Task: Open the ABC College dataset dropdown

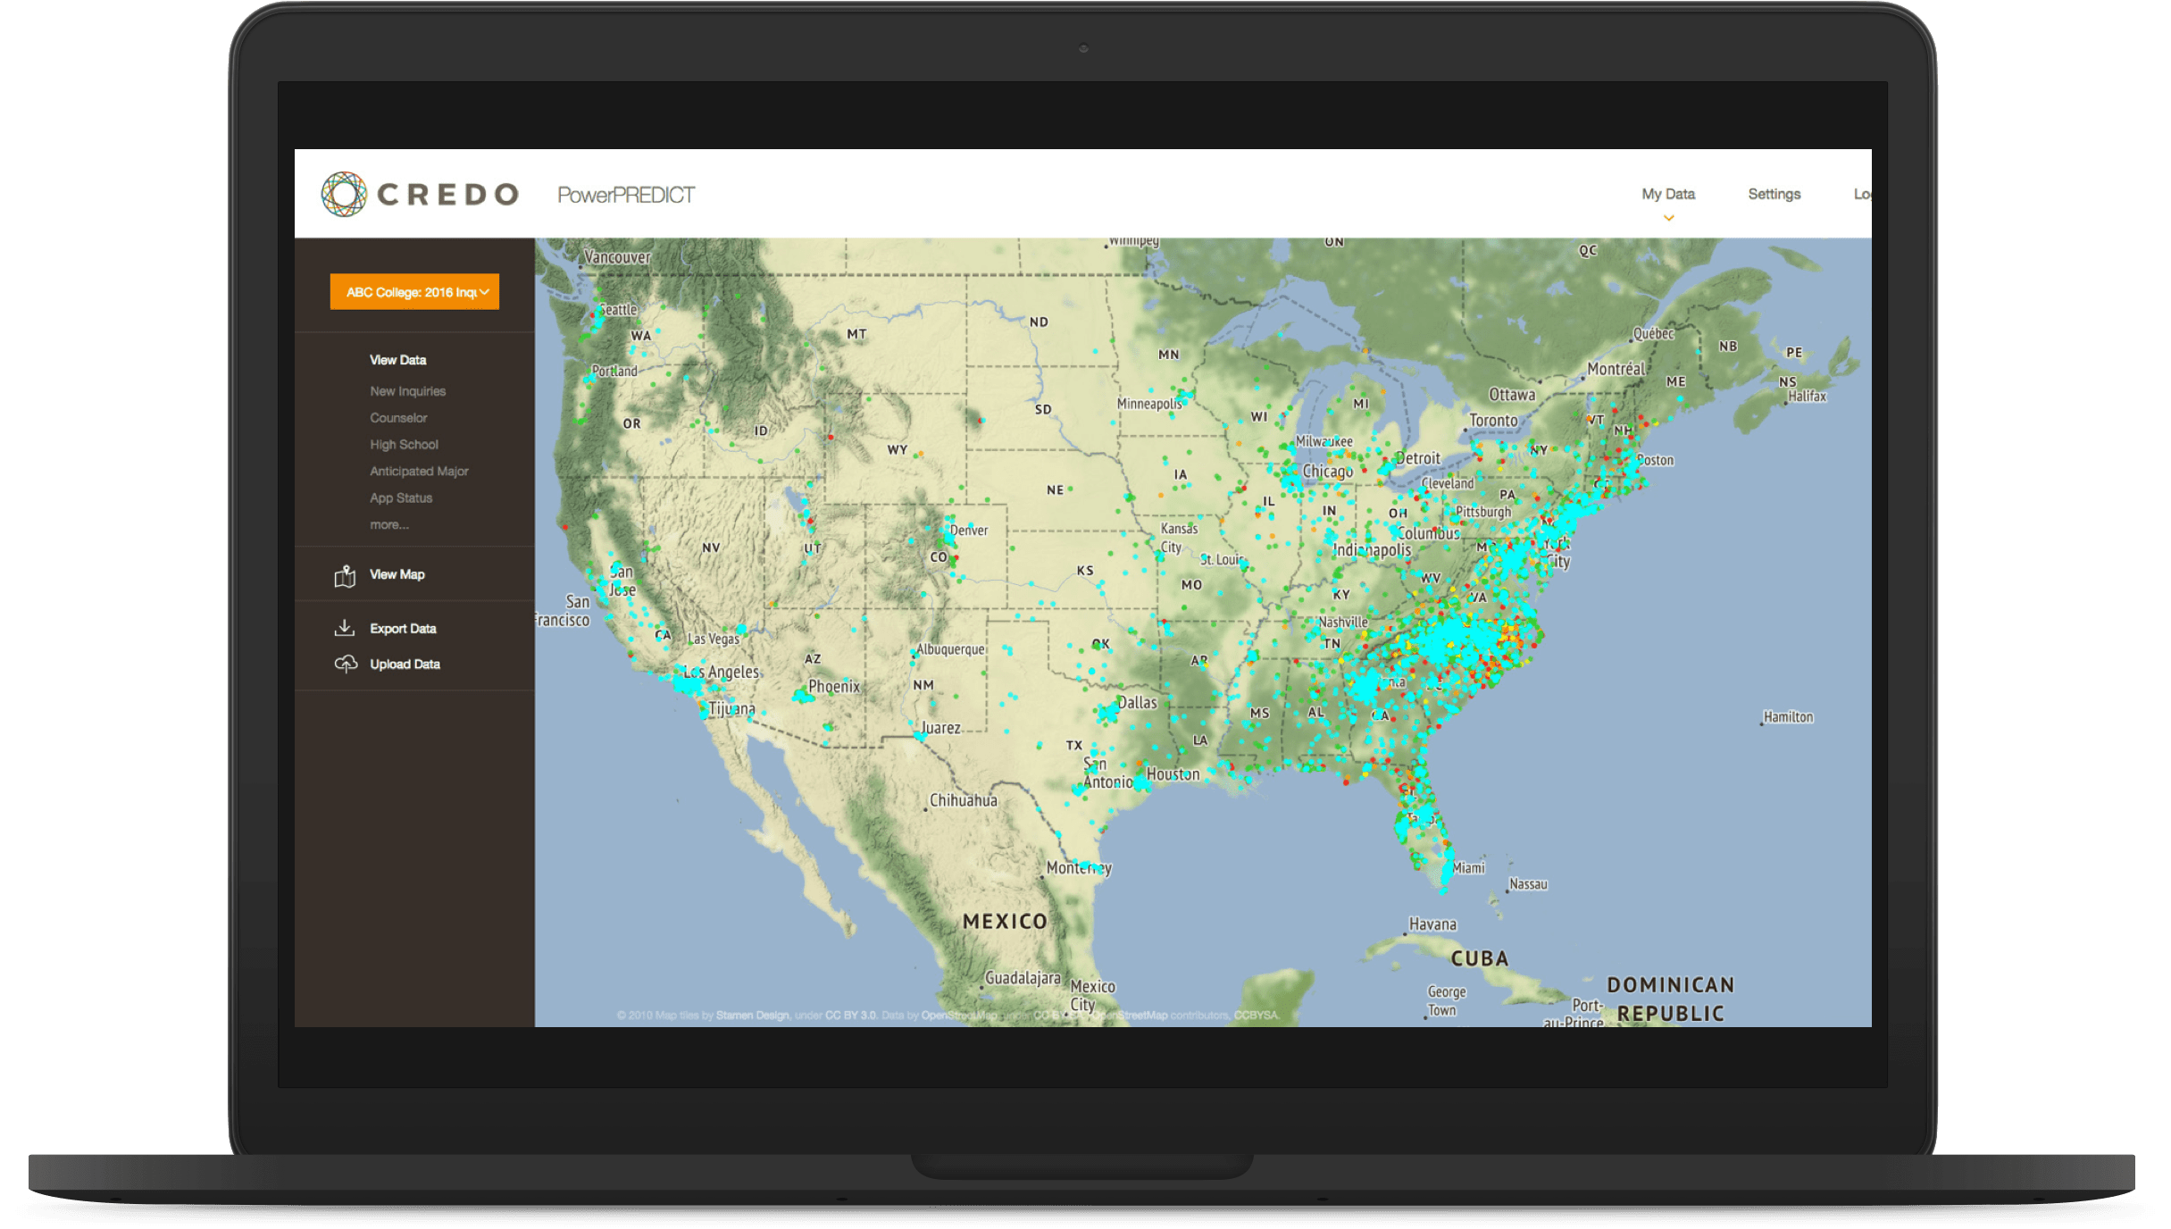Action: [414, 292]
